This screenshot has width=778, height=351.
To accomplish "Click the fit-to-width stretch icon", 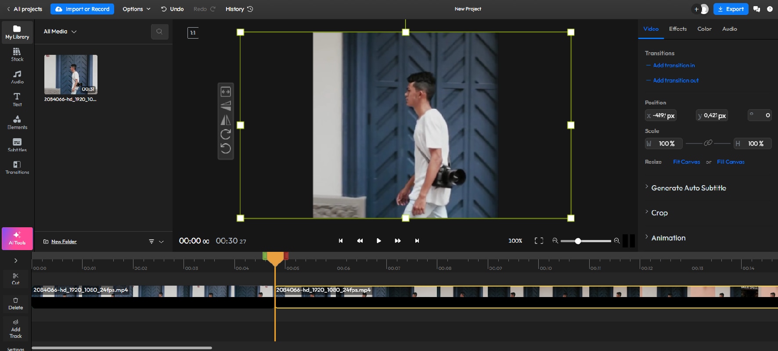I will point(226,92).
